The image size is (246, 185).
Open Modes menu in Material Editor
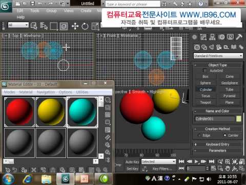click(x=10, y=92)
